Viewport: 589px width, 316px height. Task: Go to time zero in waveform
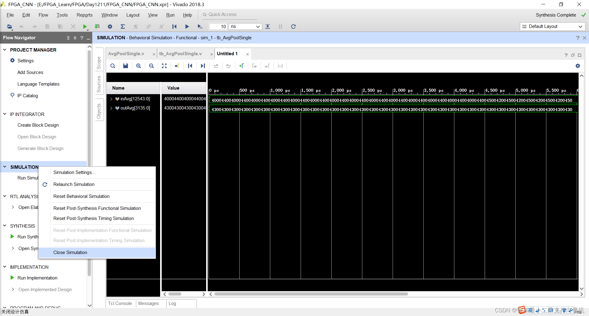click(190, 66)
